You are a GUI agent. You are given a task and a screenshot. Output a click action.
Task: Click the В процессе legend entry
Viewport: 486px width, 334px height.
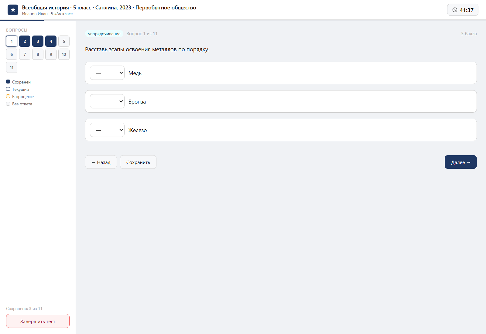click(x=20, y=97)
